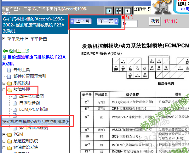Go to next page with 下一页 button
Viewport: 189px width, 153px height.
click(x=107, y=21)
